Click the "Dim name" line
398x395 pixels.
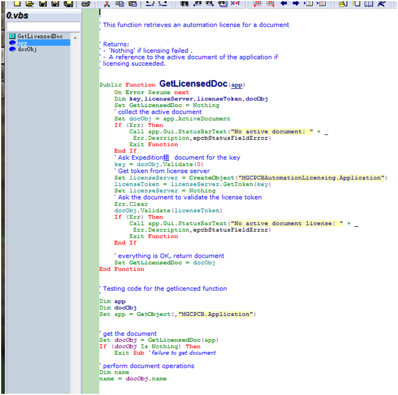tap(114, 372)
